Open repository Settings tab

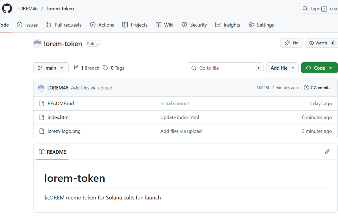coord(261,25)
